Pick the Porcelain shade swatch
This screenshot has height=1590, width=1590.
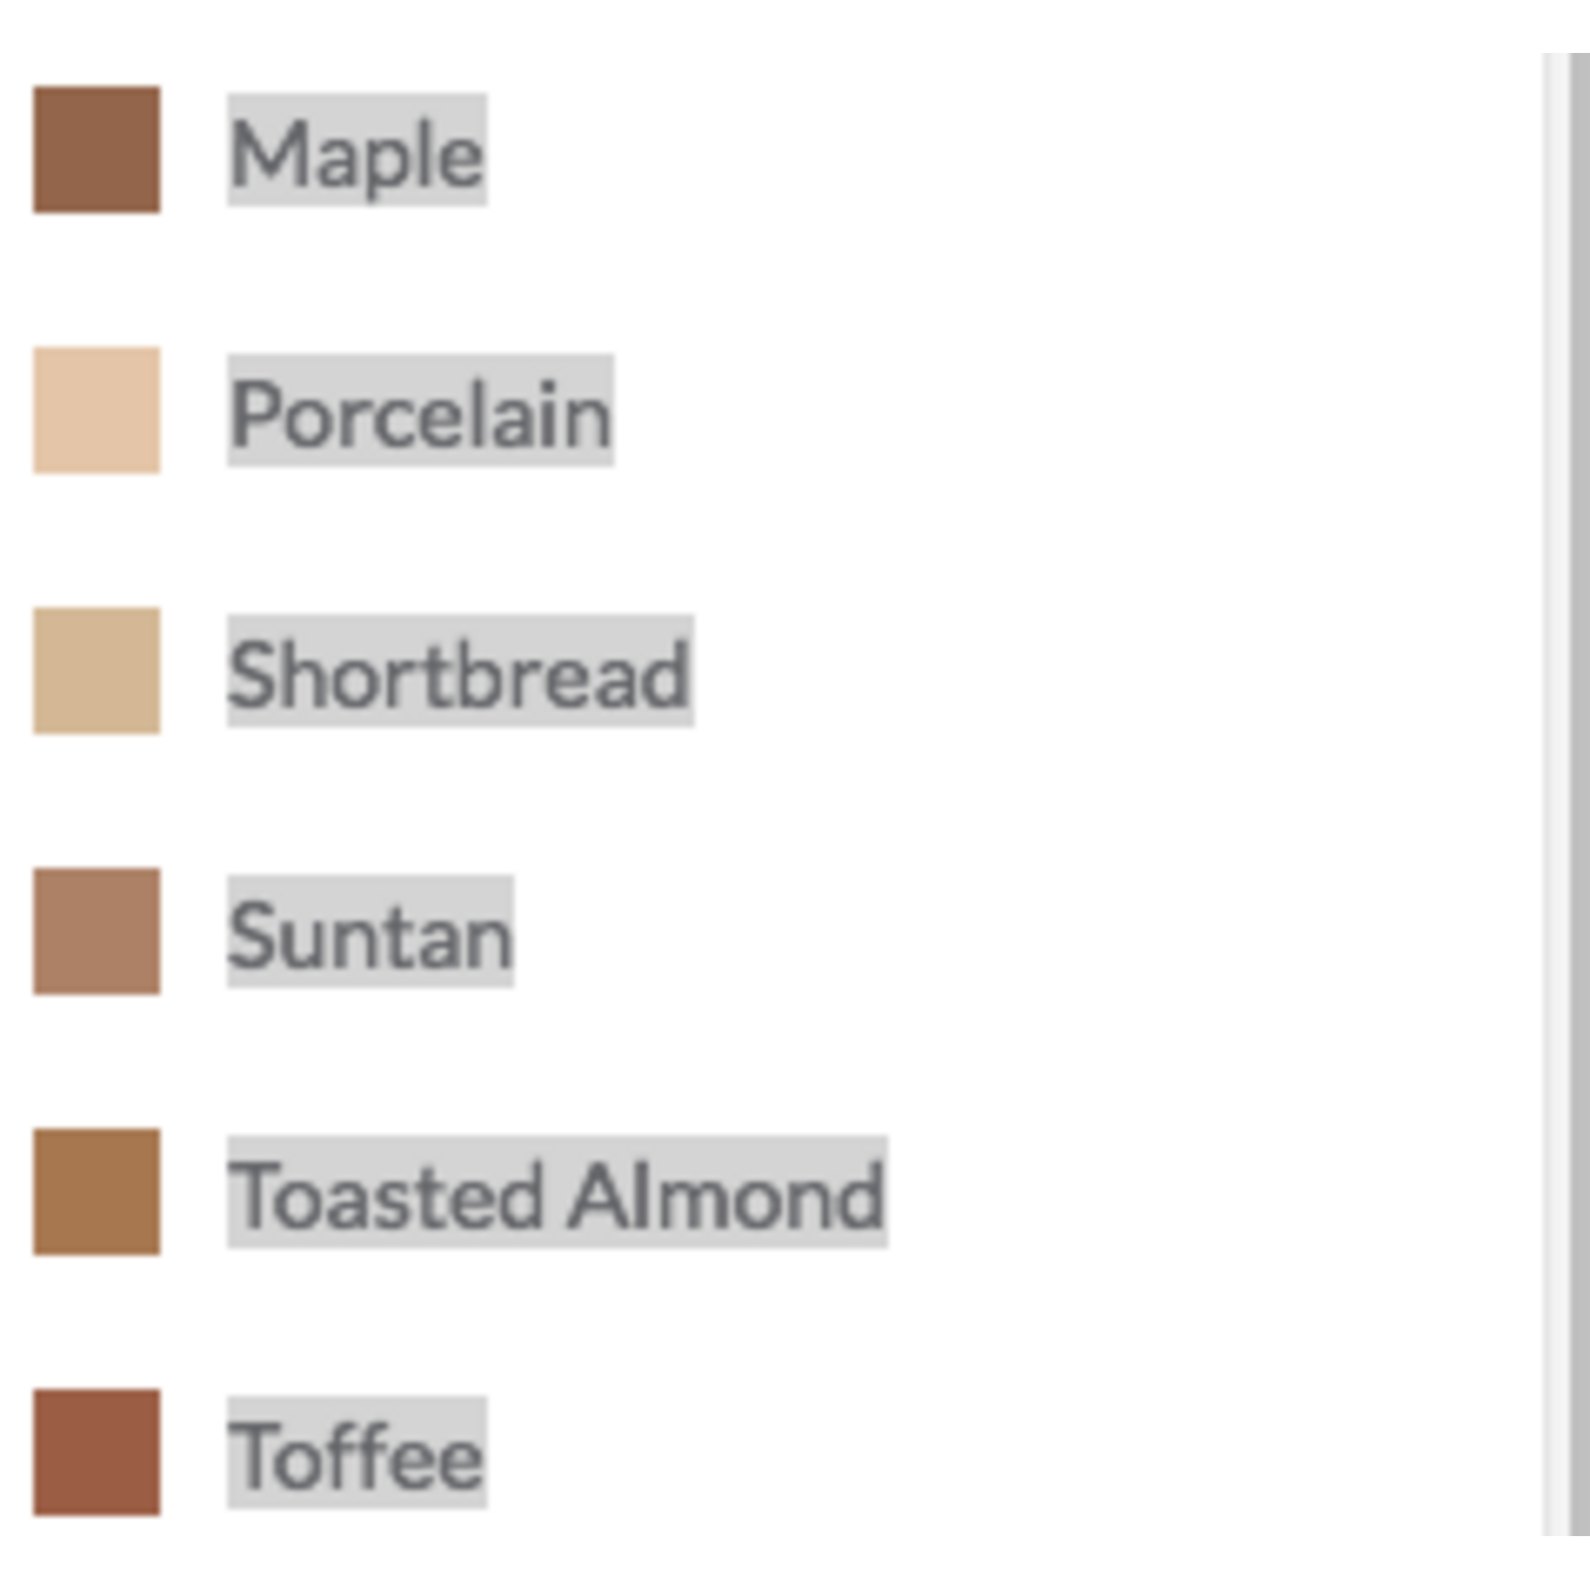[96, 410]
